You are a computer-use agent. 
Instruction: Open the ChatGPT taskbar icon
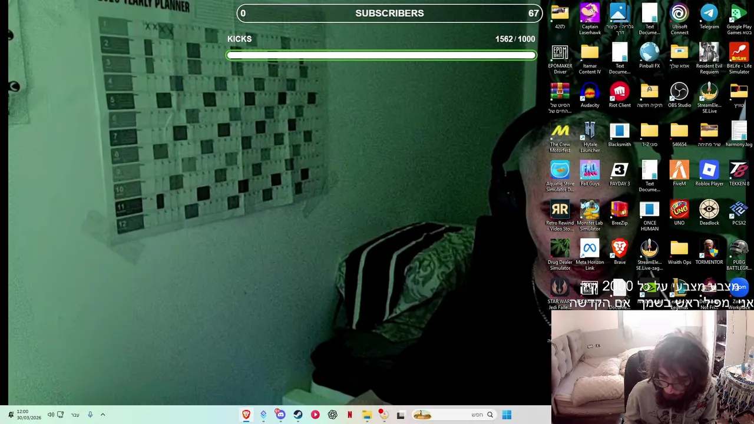(332, 415)
